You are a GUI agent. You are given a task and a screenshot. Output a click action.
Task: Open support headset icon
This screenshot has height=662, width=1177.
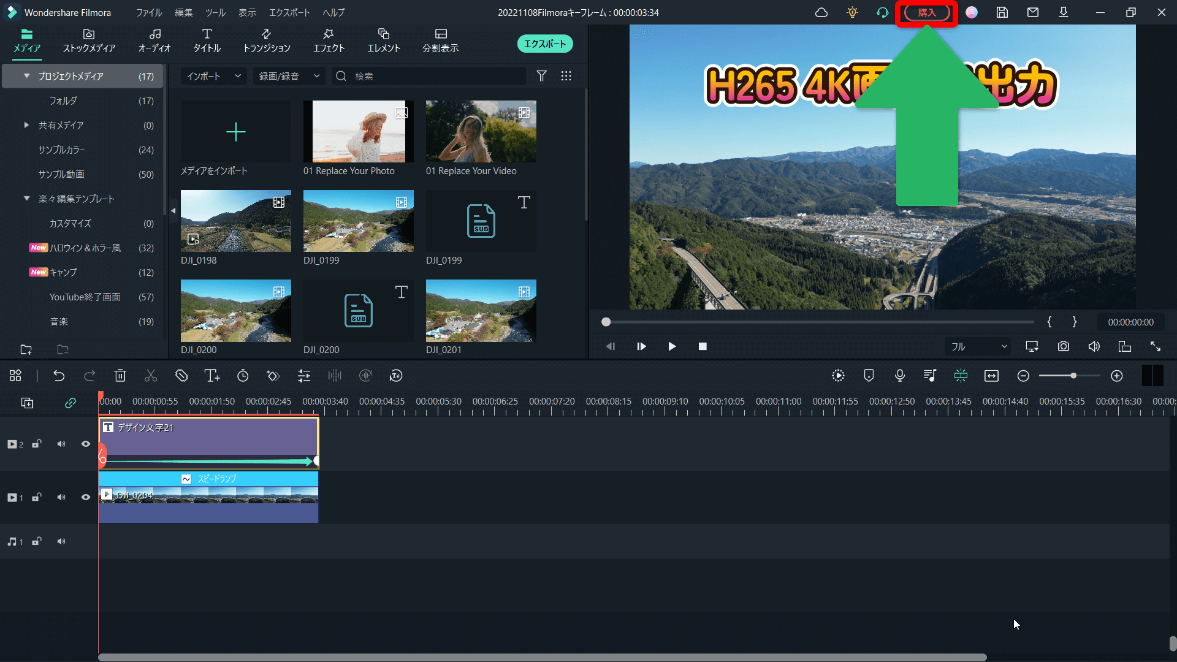(x=883, y=12)
